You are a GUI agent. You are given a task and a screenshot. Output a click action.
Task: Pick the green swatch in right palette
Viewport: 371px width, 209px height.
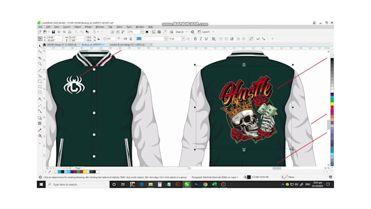coord(332,100)
